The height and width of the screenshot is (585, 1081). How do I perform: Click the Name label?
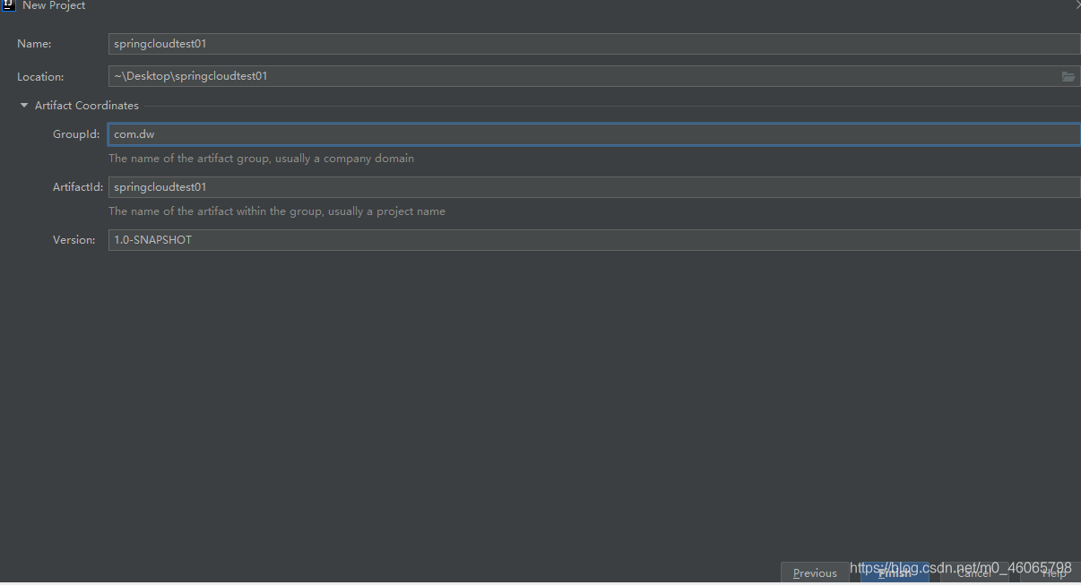click(x=34, y=44)
